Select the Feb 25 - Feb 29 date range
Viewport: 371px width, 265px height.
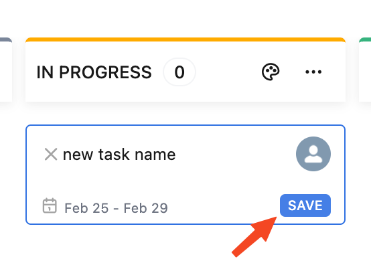(116, 208)
